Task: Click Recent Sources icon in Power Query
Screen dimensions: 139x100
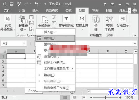Action: [31, 29]
